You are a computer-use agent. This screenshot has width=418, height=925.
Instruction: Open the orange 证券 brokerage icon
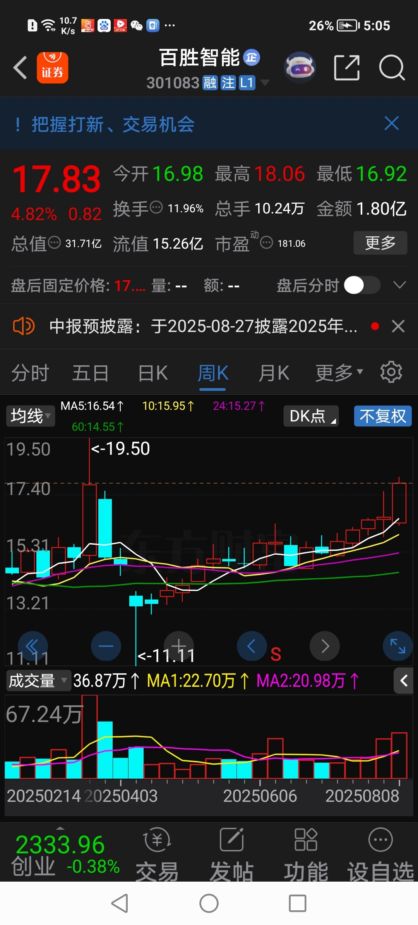coord(52,68)
